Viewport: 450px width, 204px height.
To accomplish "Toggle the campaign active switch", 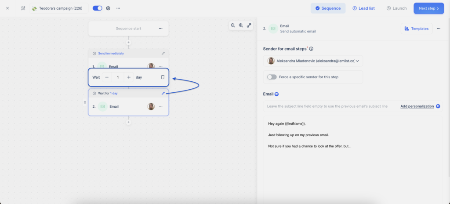I will coord(98,8).
